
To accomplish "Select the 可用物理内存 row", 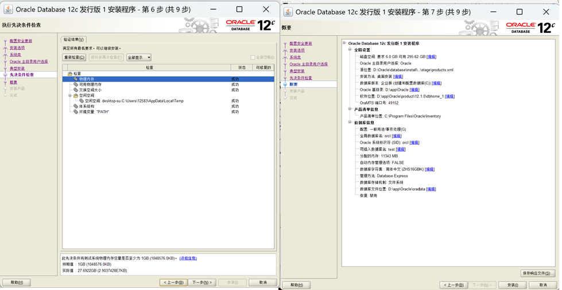I will [x=168, y=84].
